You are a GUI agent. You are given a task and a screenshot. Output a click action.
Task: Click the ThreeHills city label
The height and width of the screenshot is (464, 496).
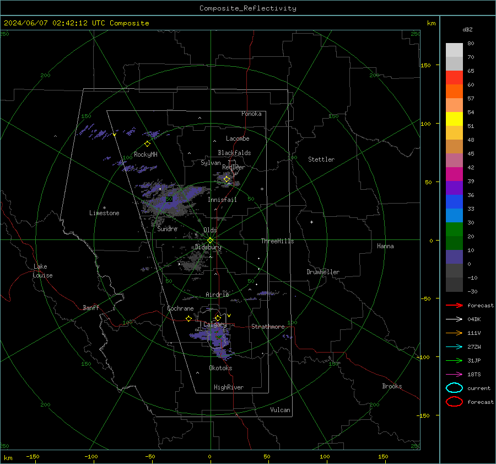click(x=277, y=241)
